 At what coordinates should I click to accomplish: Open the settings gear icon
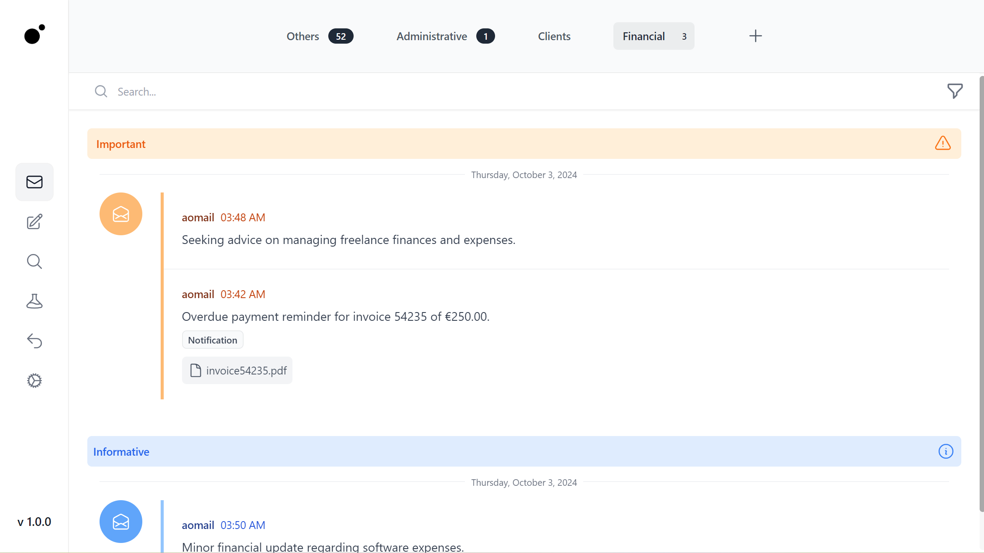(x=34, y=381)
